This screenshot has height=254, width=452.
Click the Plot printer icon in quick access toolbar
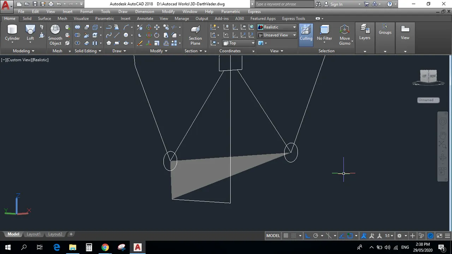click(x=51, y=4)
